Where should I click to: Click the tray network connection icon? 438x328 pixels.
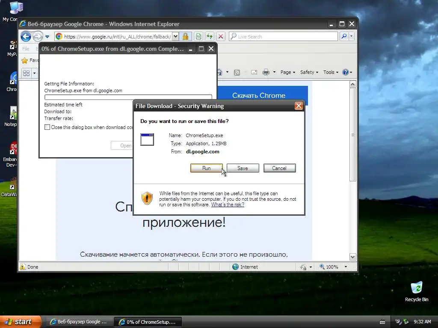(406, 322)
